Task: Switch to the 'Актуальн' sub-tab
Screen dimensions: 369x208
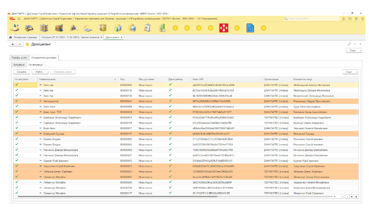Action: point(19,64)
